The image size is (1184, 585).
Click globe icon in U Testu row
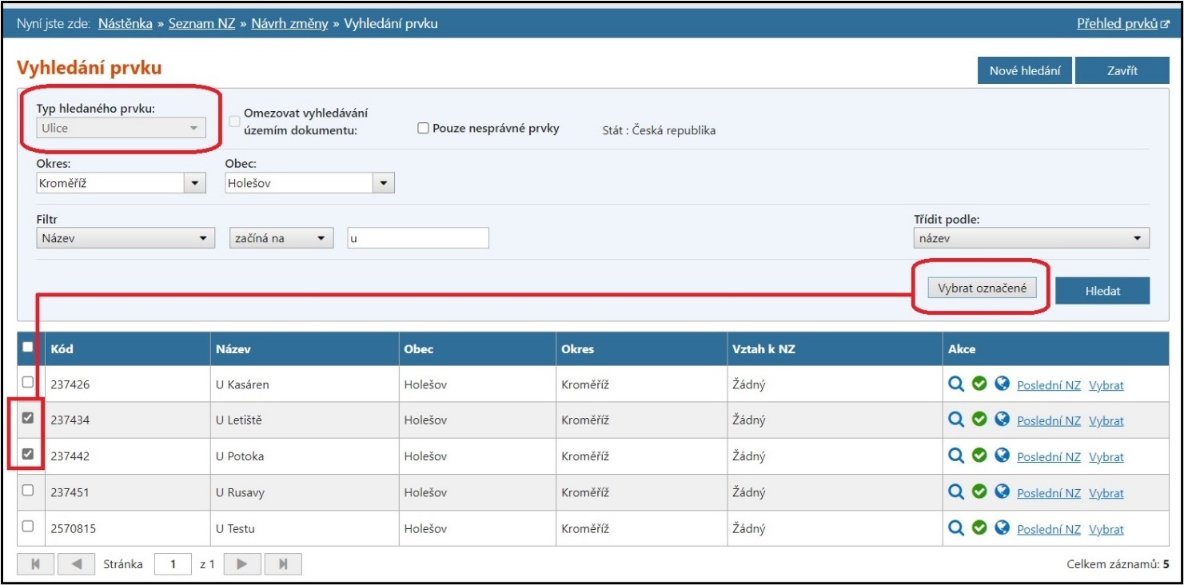1002,528
